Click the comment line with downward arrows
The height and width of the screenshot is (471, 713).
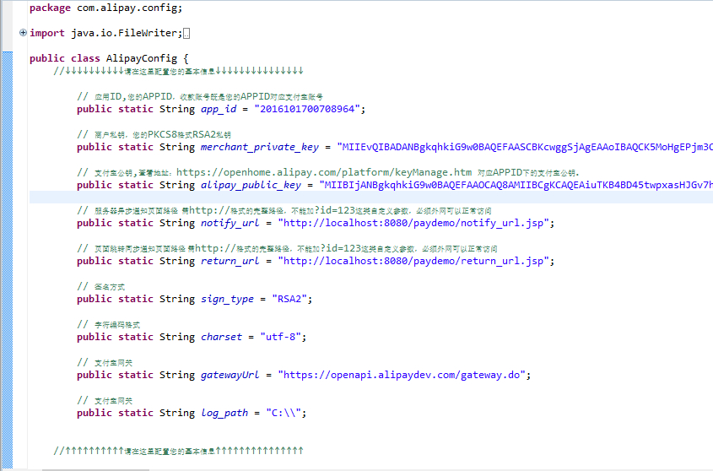click(178, 71)
